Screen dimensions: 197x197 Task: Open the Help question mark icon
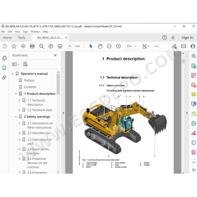tap(164, 37)
